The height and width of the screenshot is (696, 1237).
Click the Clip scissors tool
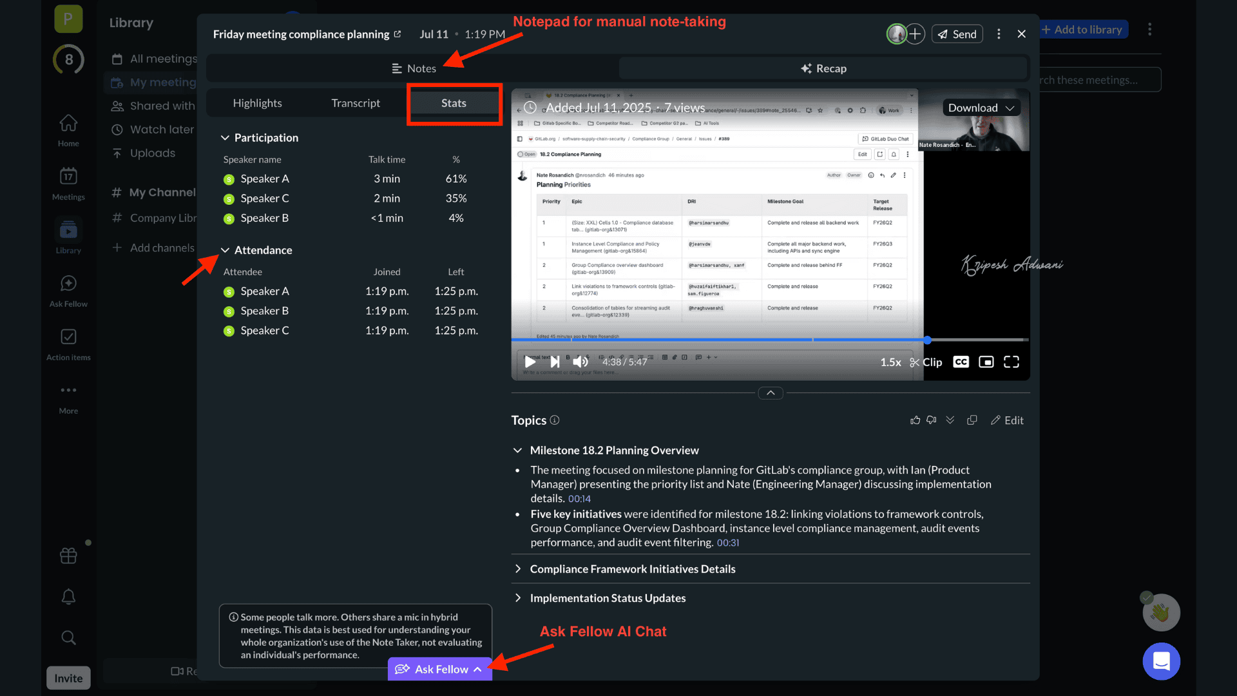(x=926, y=362)
